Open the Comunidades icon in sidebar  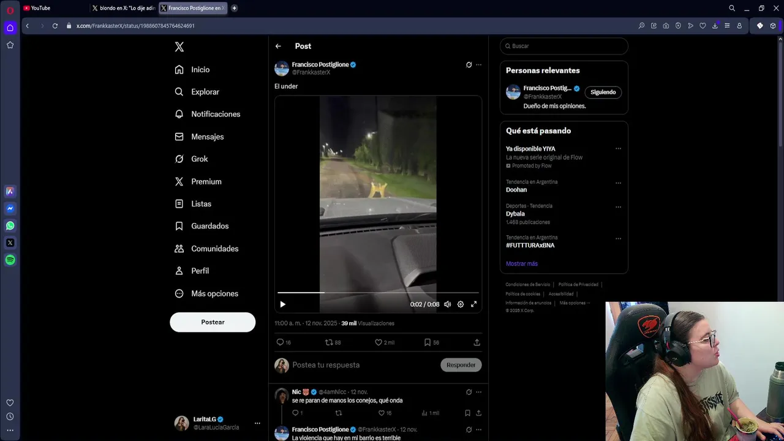pos(179,249)
